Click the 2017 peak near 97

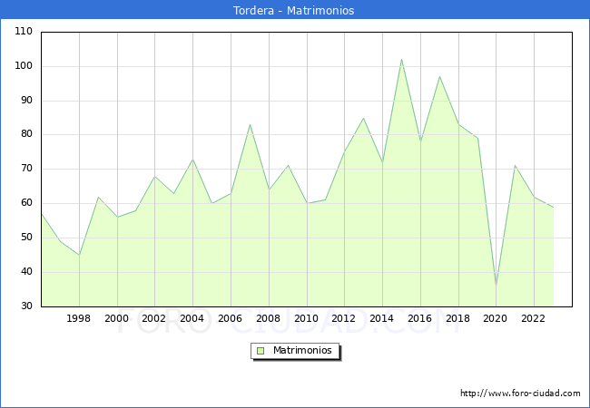point(439,77)
